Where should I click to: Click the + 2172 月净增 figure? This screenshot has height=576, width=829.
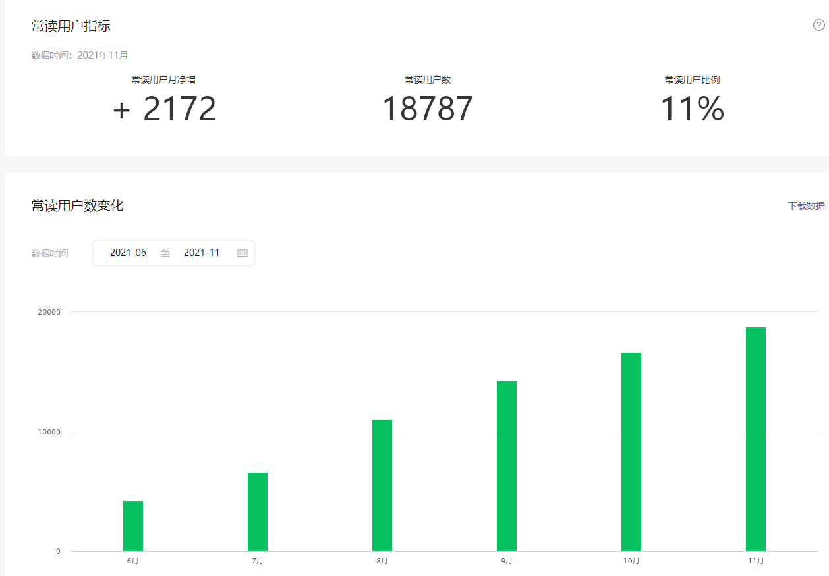click(164, 109)
